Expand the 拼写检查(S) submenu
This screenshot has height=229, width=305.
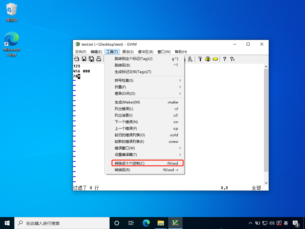(x=144, y=81)
